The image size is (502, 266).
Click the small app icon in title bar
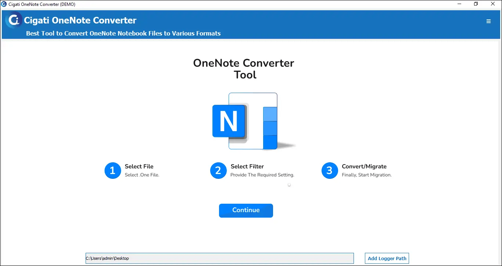click(x=4, y=4)
